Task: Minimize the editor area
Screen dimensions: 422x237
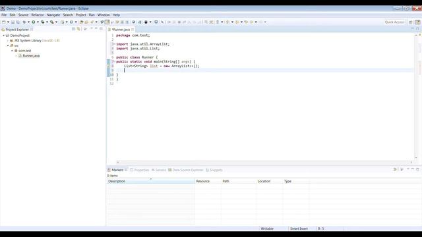Action: pyautogui.click(x=413, y=29)
